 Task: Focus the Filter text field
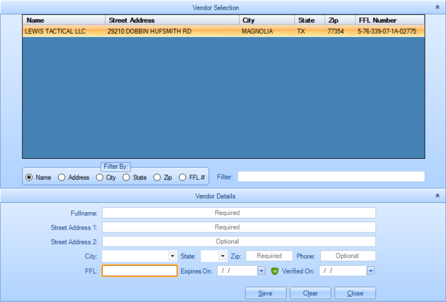click(331, 177)
